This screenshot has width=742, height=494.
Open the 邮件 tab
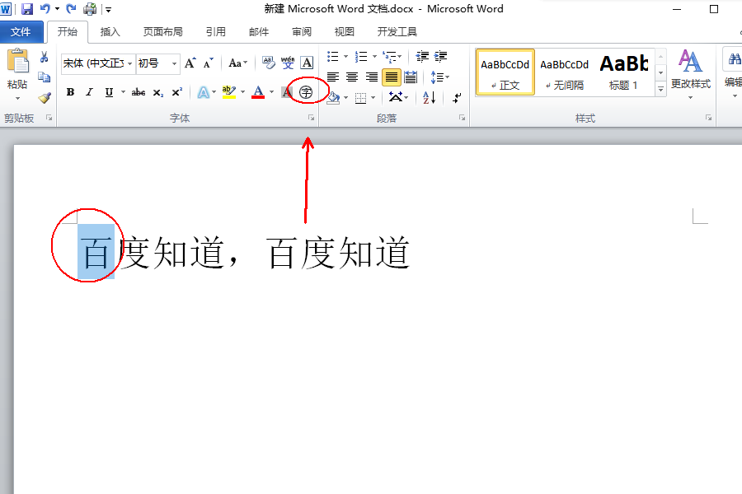pyautogui.click(x=258, y=31)
